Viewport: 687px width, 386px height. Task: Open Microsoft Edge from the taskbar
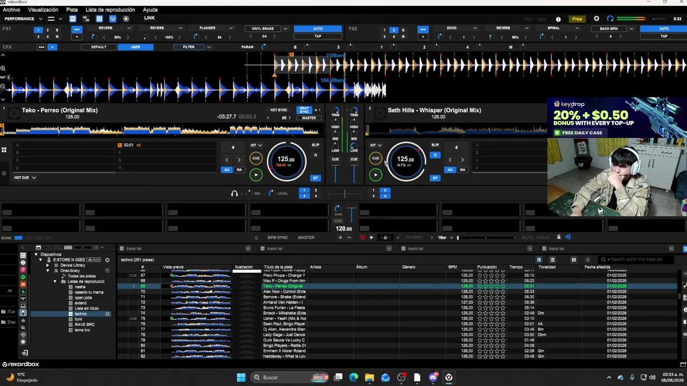[354, 377]
